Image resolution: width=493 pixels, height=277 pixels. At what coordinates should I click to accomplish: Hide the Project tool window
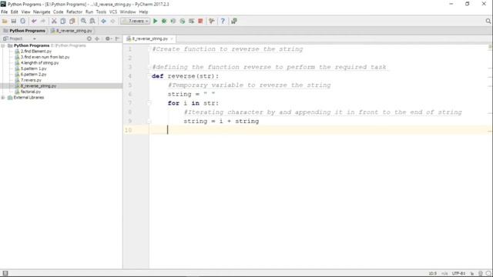117,38
